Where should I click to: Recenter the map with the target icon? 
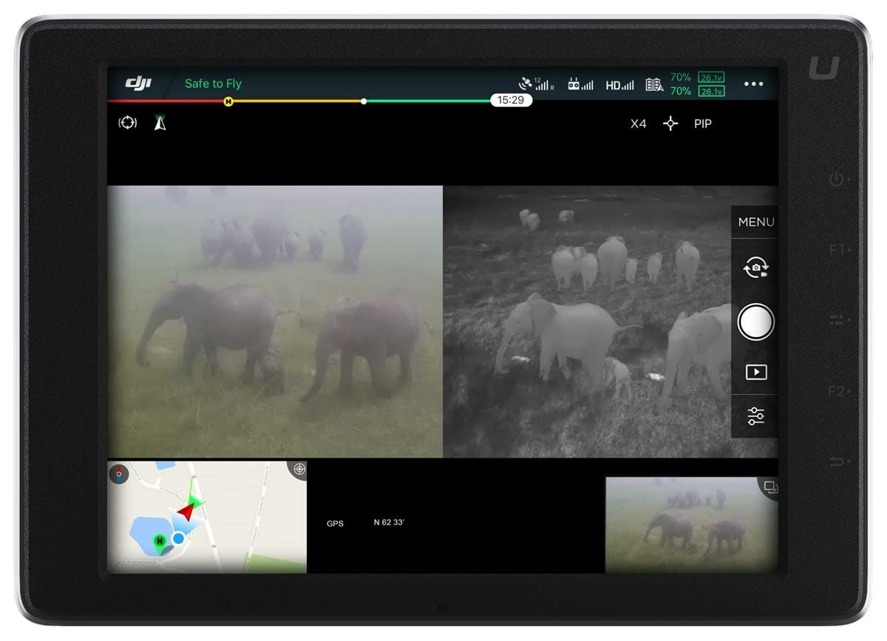[299, 469]
